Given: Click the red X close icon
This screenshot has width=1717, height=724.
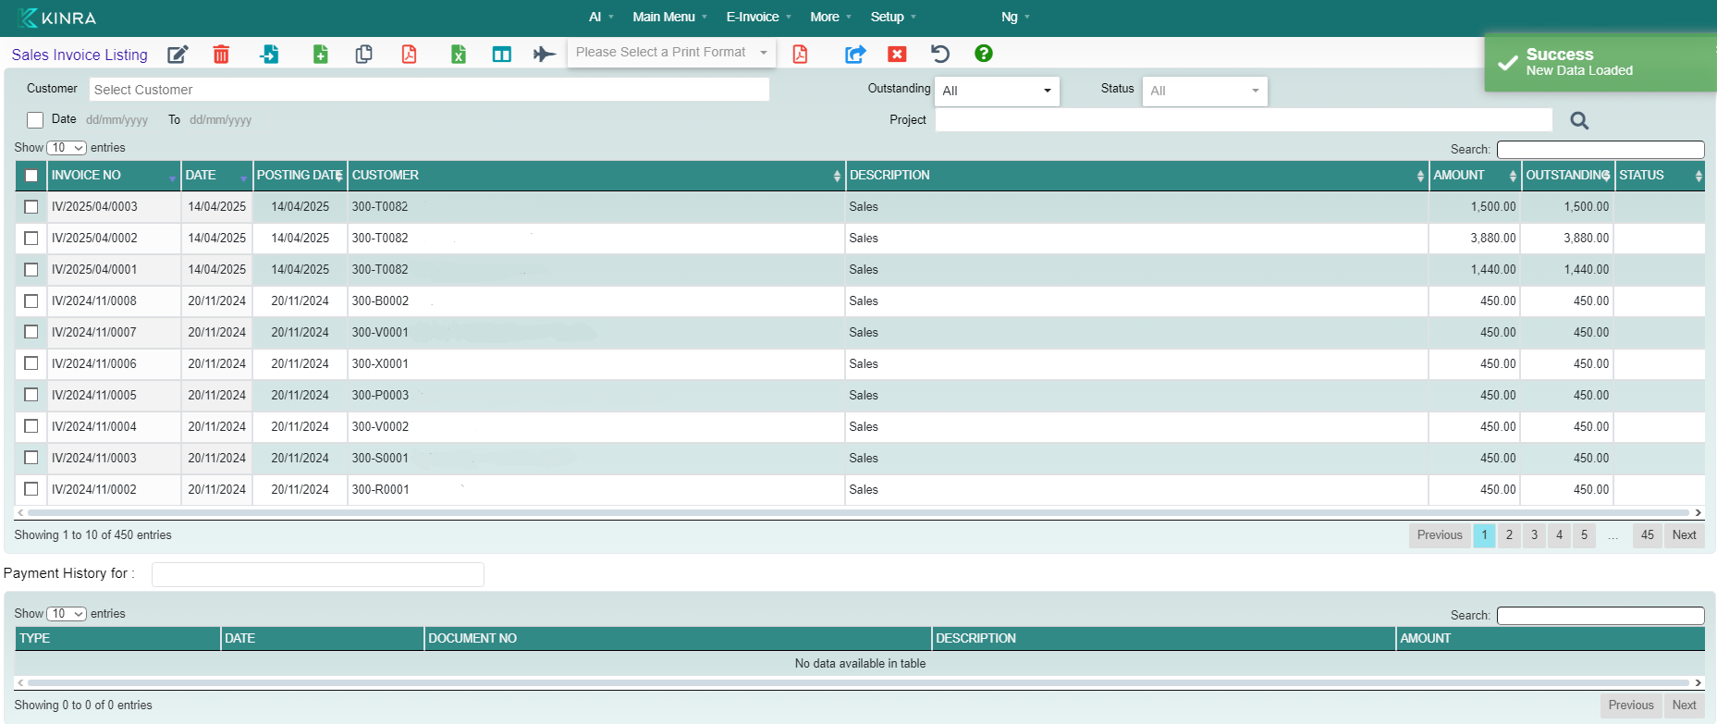Looking at the screenshot, I should [x=897, y=55].
